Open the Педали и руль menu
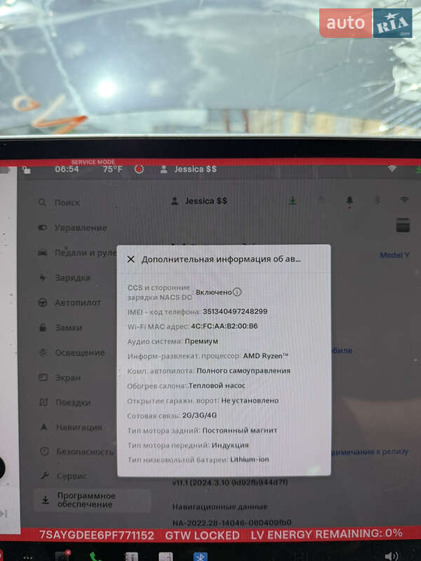 pyautogui.click(x=77, y=252)
